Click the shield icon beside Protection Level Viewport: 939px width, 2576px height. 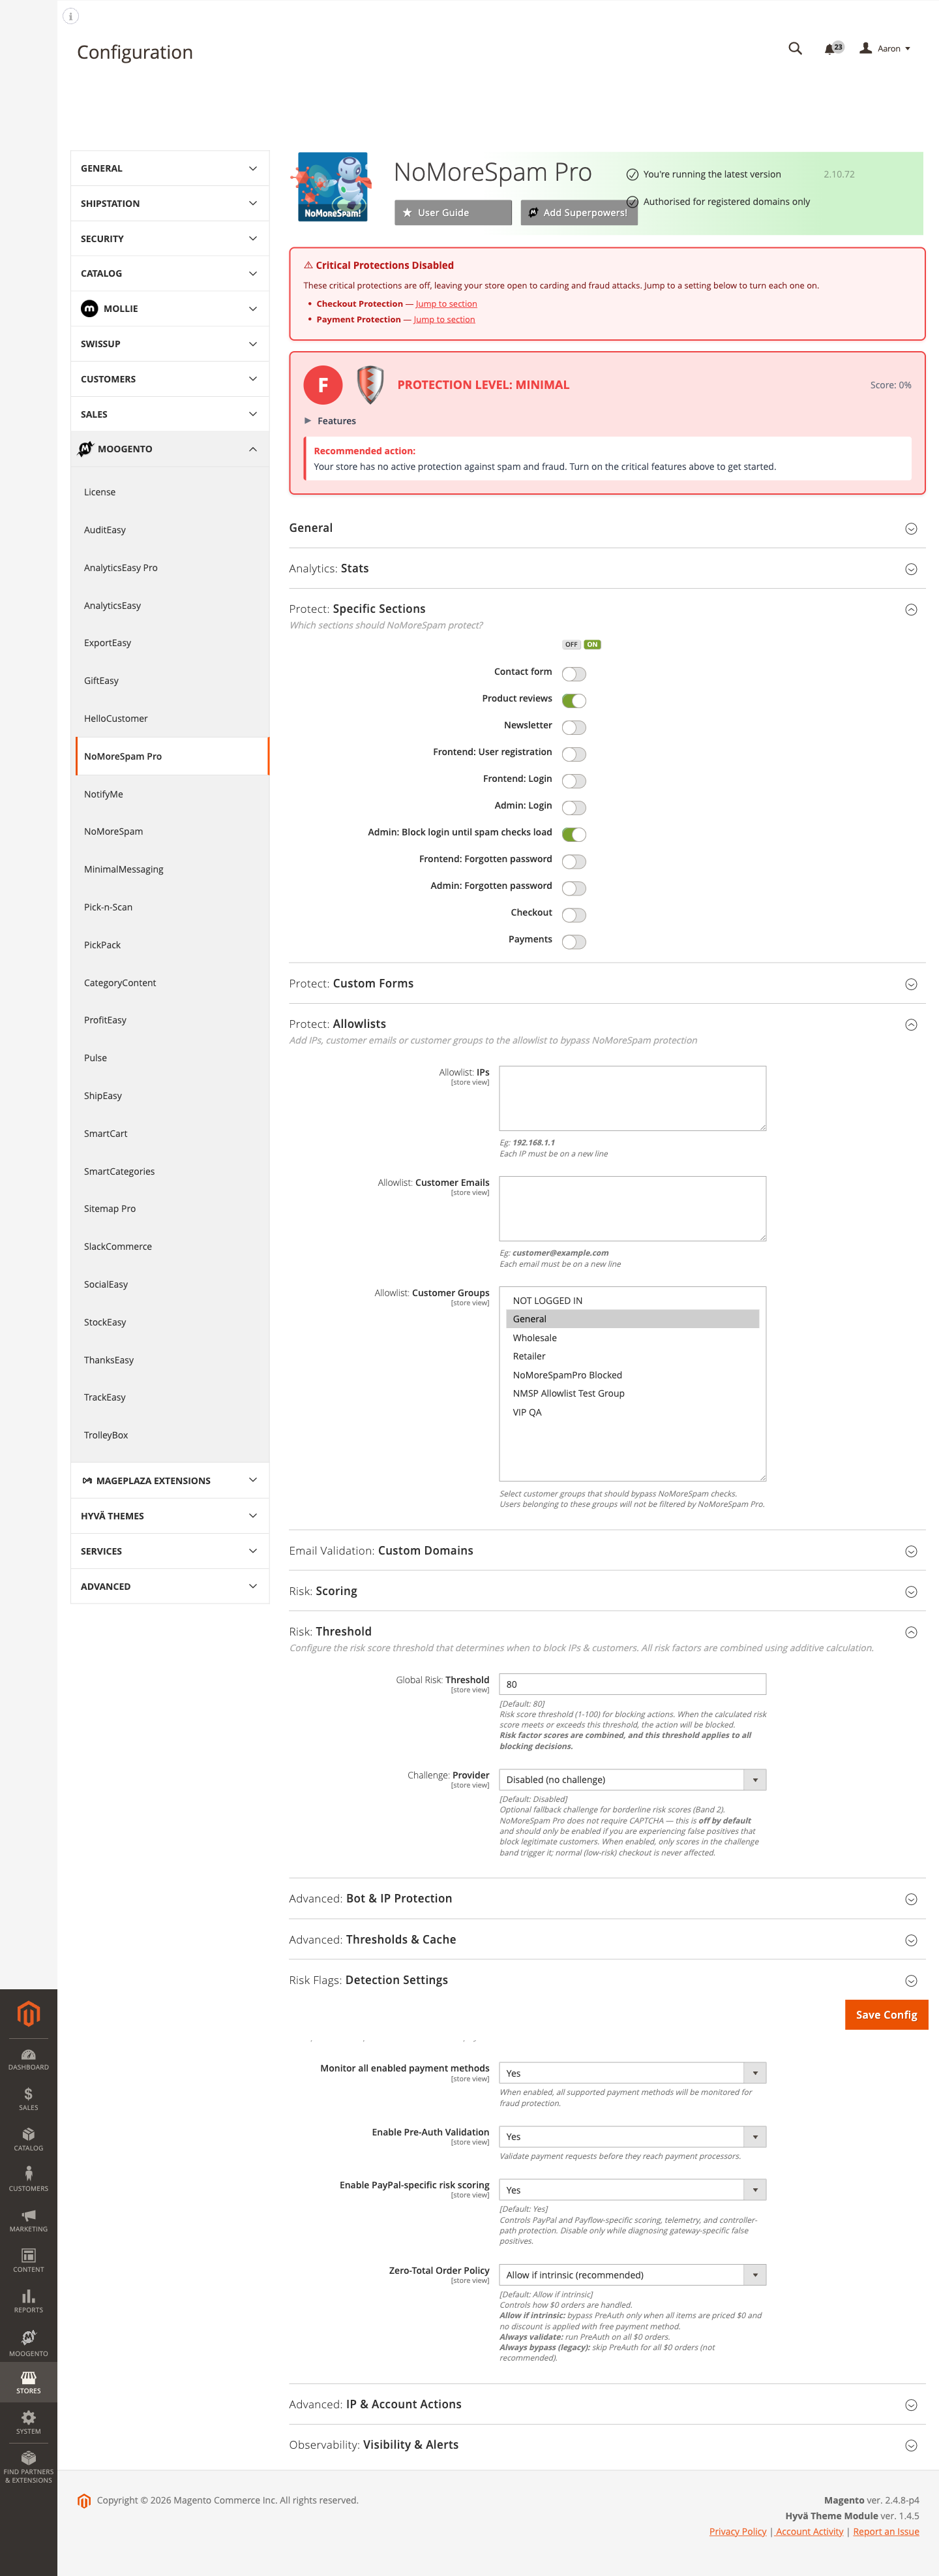click(x=370, y=384)
